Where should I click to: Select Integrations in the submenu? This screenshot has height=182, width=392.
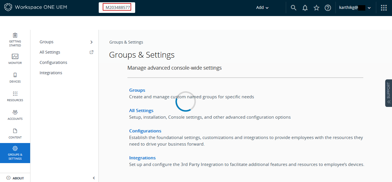(x=51, y=73)
